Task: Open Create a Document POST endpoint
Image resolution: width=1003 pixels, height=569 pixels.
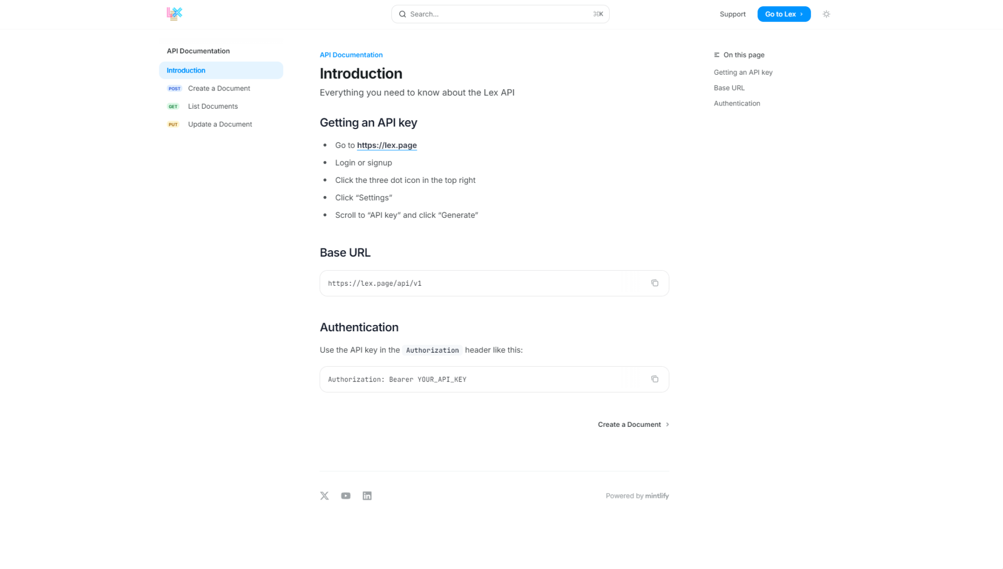Action: tap(219, 88)
